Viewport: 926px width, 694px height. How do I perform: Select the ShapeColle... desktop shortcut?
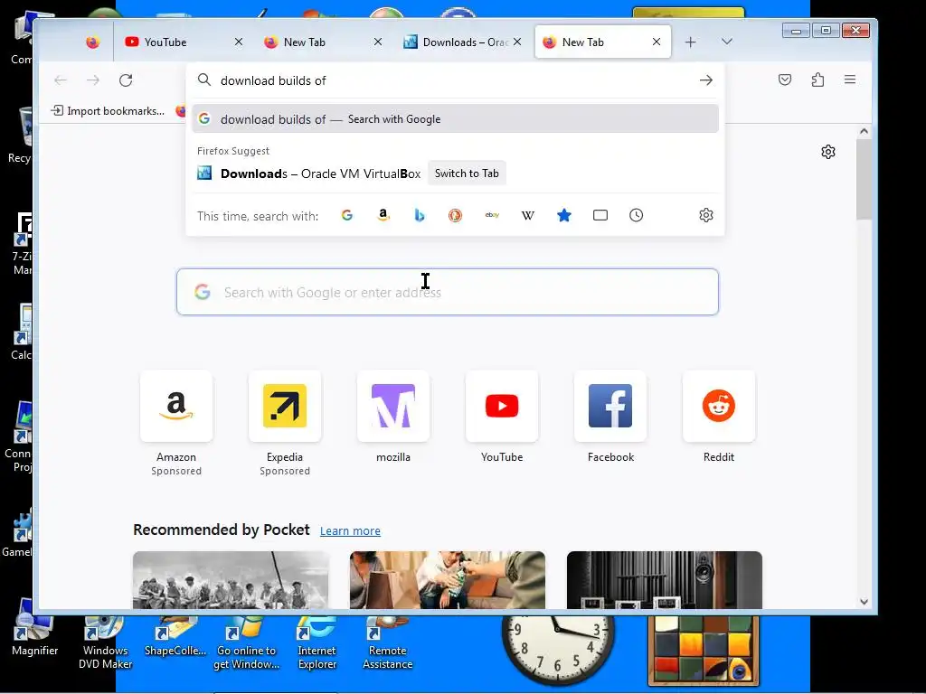(x=175, y=635)
